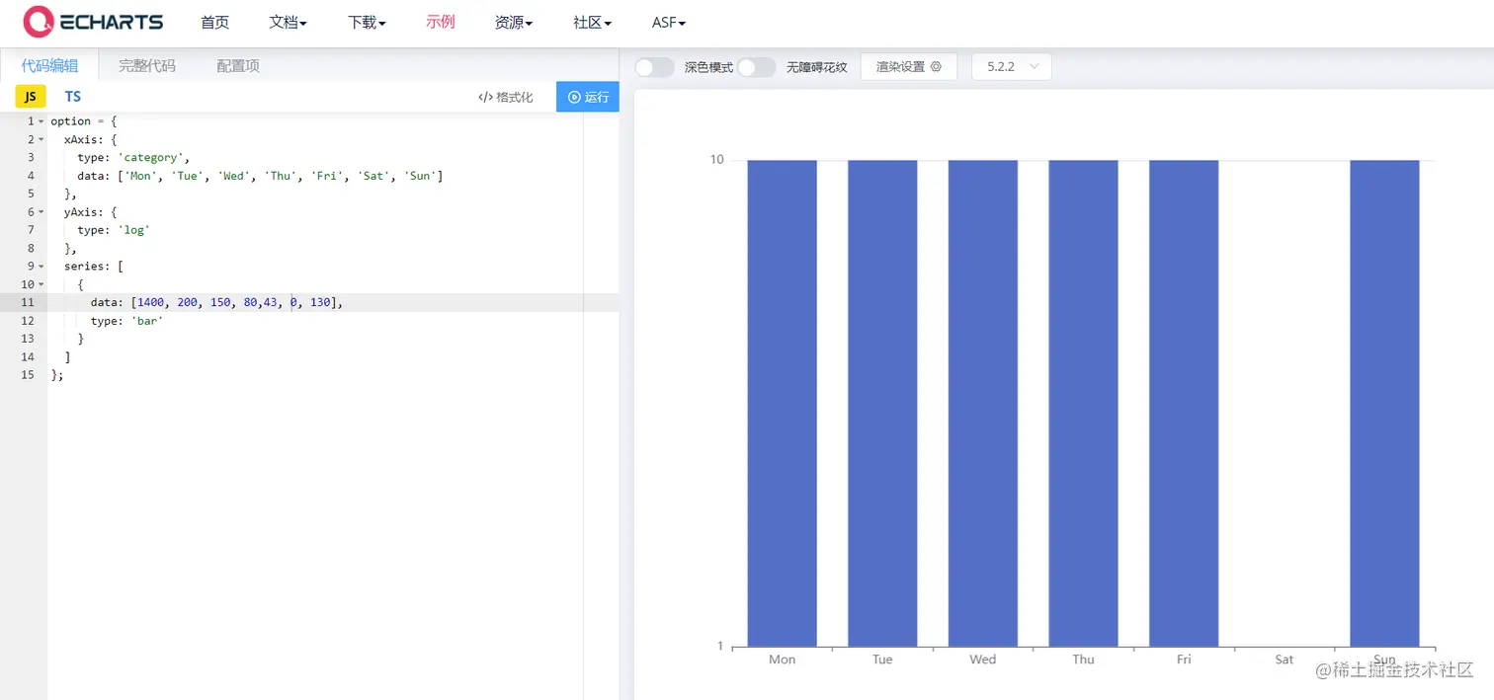The width and height of the screenshot is (1494, 700).
Task: Click the Mon axis label
Action: point(782,660)
